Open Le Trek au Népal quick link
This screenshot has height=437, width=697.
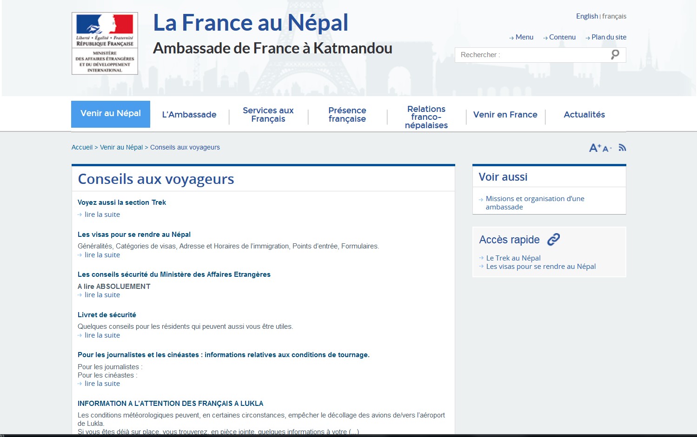pos(513,258)
